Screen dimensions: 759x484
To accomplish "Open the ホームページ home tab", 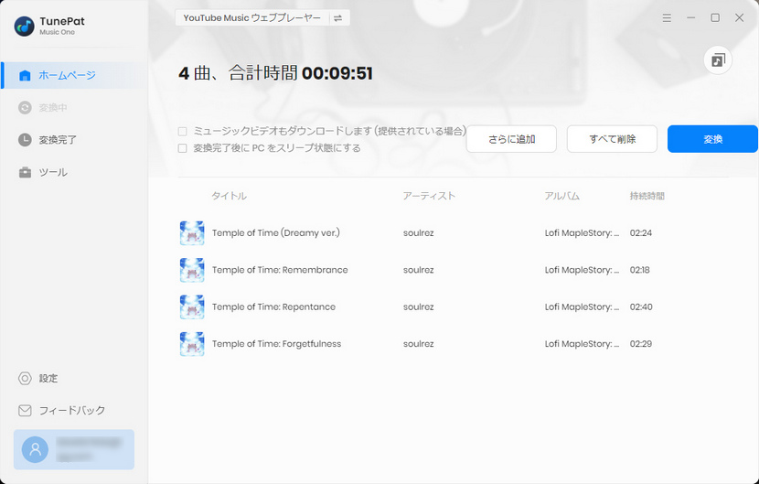I will pos(75,75).
